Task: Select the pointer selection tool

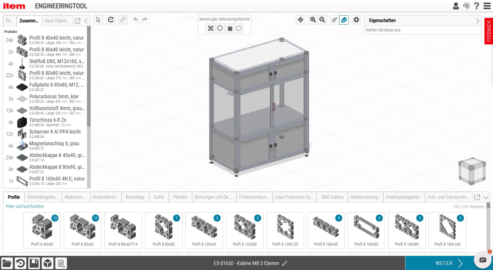Action: pos(98,20)
